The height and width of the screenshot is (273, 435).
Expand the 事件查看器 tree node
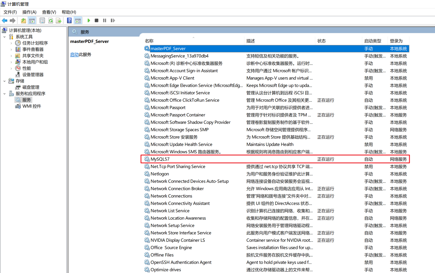(11, 49)
